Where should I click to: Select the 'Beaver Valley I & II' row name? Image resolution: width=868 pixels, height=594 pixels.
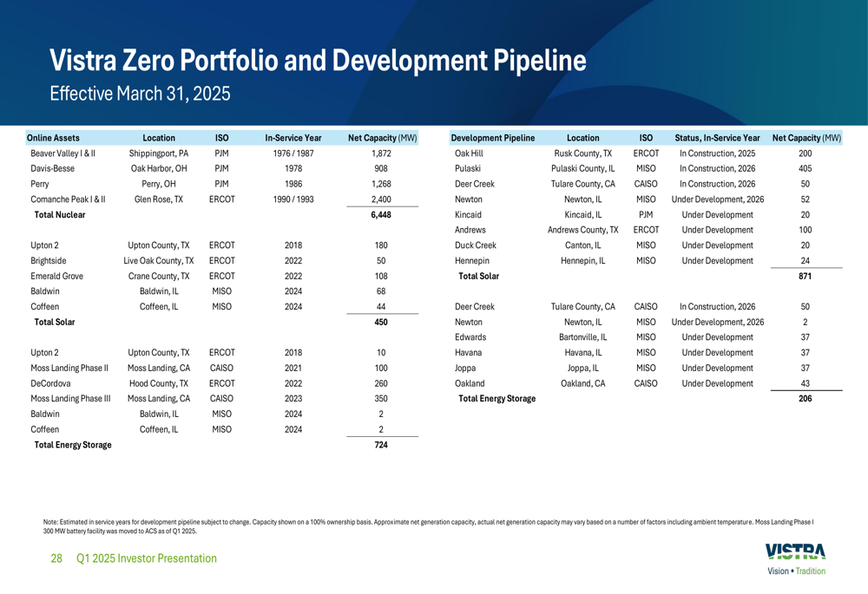click(x=63, y=153)
